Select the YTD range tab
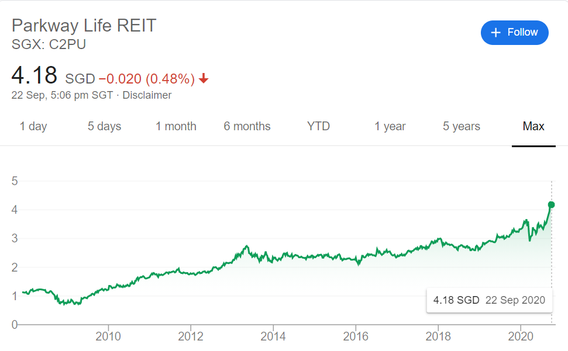The width and height of the screenshot is (568, 351). [318, 126]
